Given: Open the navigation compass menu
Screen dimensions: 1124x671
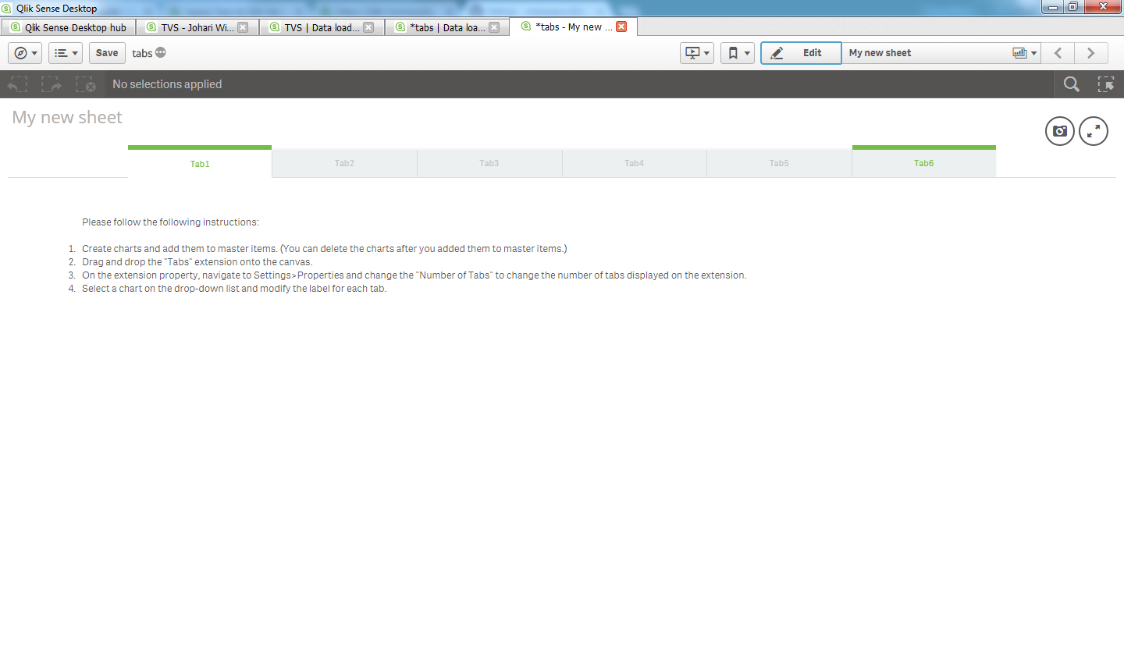Looking at the screenshot, I should [25, 53].
